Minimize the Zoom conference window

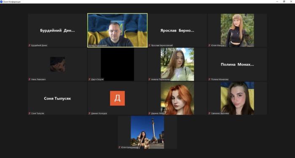coord(277,2)
